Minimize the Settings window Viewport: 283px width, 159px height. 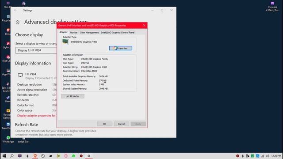tap(153, 10)
